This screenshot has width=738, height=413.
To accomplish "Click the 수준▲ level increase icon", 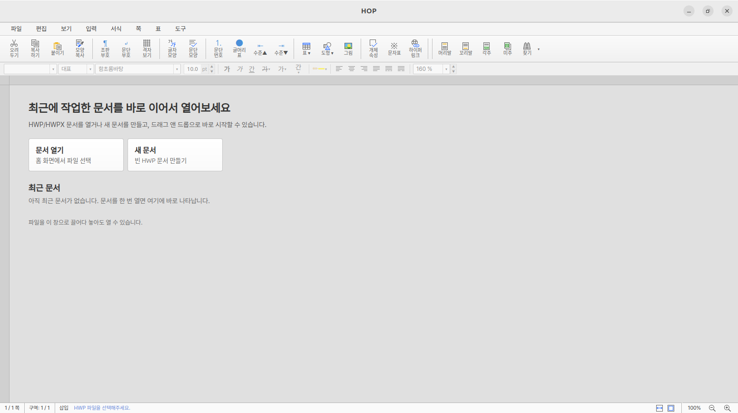I will pyautogui.click(x=260, y=49).
